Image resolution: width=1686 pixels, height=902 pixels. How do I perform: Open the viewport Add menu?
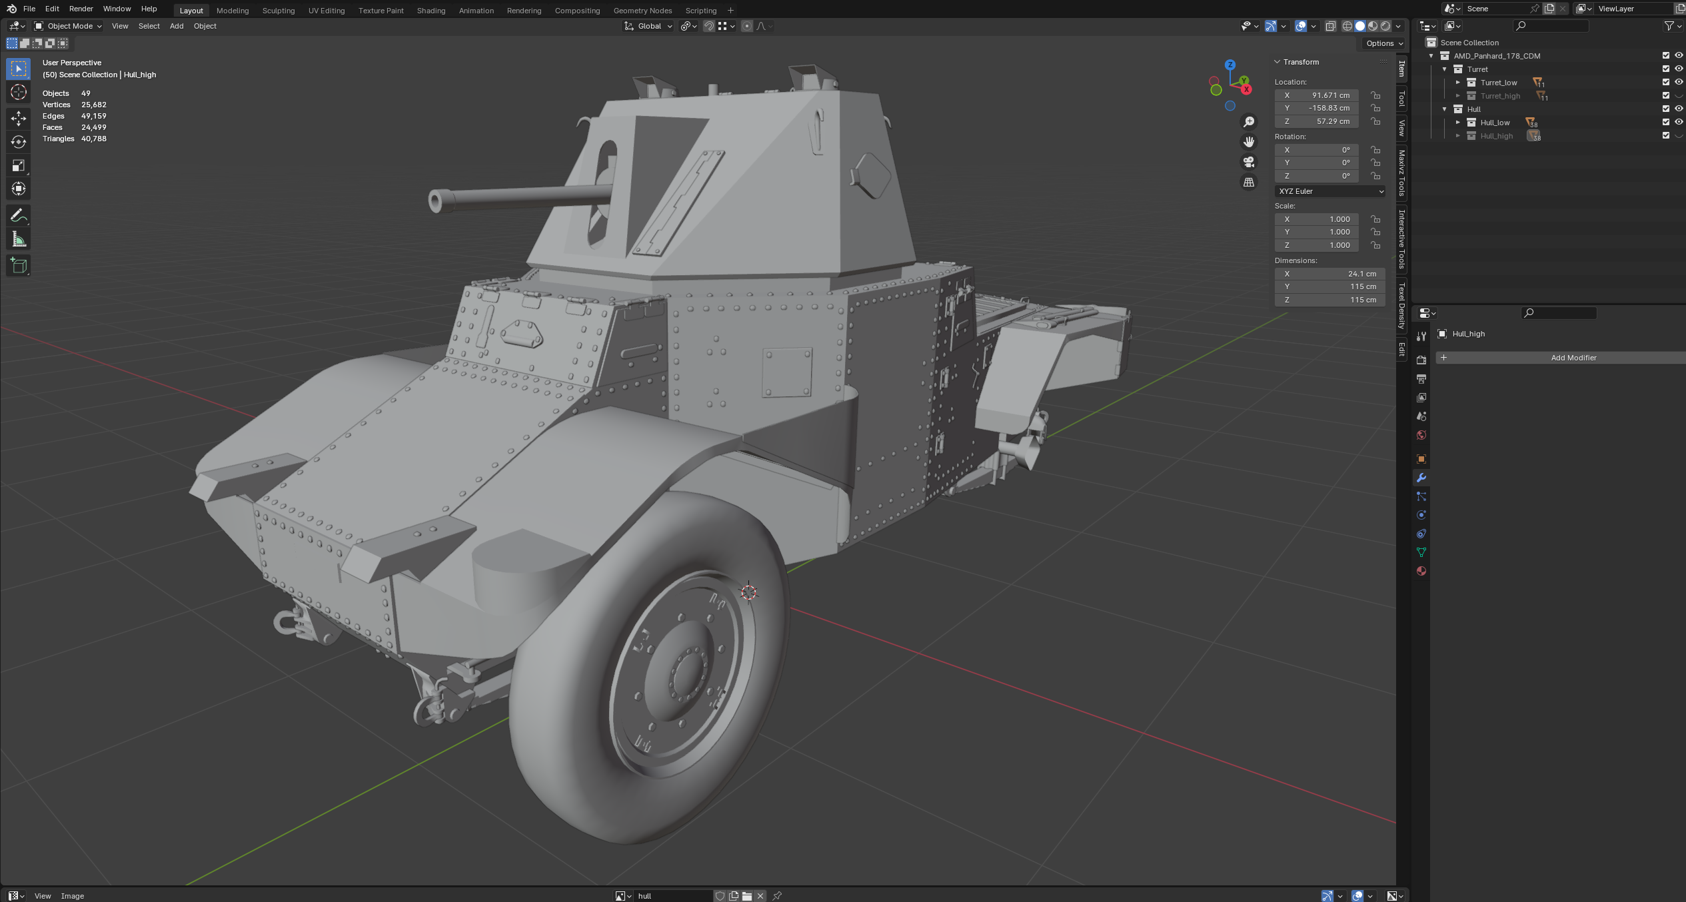pos(177,26)
